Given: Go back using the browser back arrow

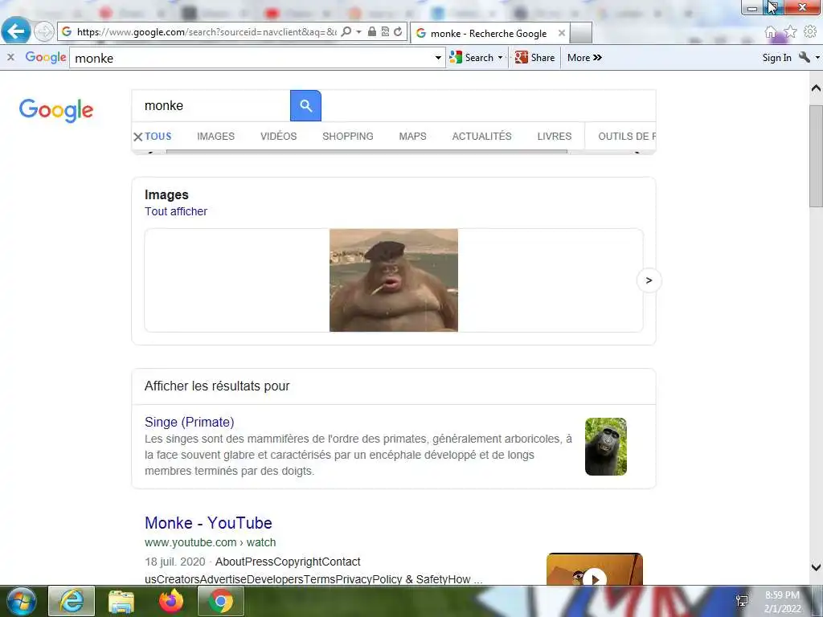Looking at the screenshot, I should (x=16, y=31).
